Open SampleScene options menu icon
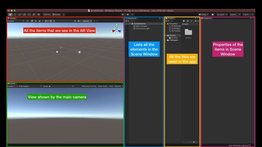 (x=162, y=24)
